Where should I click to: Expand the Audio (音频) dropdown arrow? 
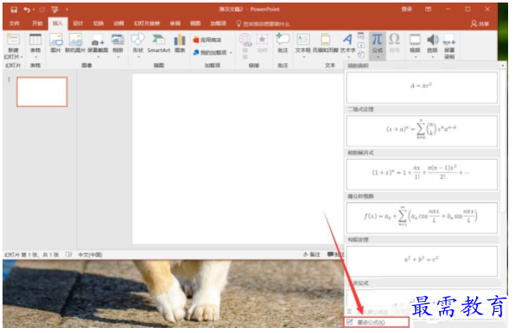coord(433,57)
